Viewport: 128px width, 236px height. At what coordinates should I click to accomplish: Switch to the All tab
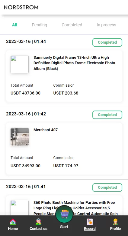point(14,25)
